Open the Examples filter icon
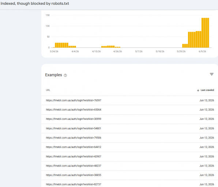This screenshot has width=218, height=187. (x=212, y=75)
